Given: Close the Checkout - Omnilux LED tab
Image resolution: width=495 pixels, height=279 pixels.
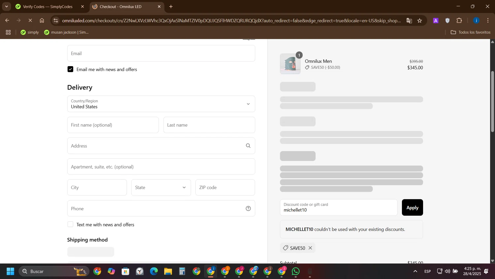Looking at the screenshot, I should pos(159,7).
